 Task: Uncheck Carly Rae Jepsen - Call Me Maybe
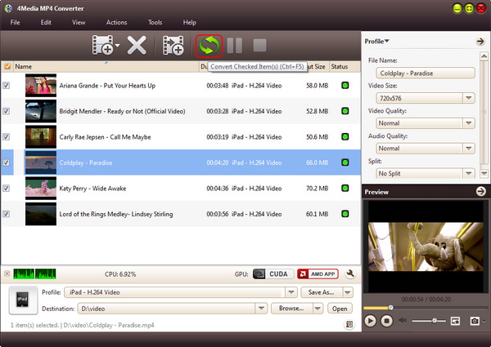point(7,136)
